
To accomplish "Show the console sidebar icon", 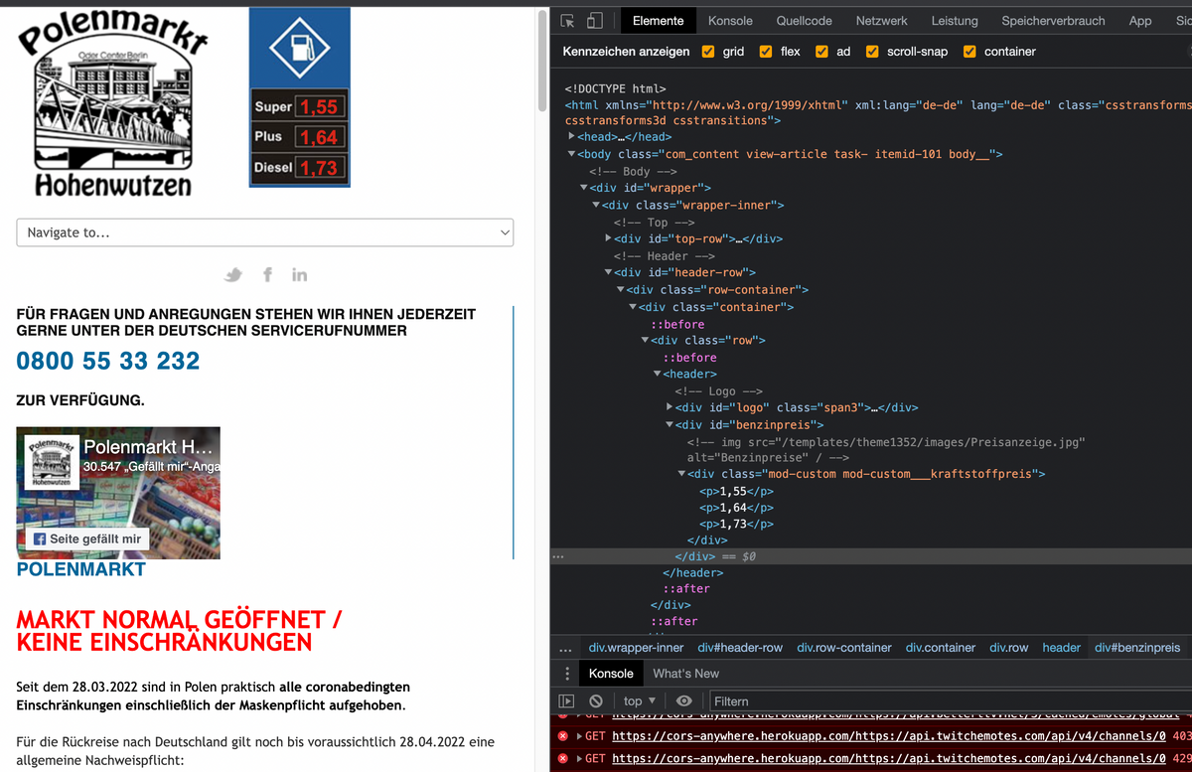I will pos(567,701).
